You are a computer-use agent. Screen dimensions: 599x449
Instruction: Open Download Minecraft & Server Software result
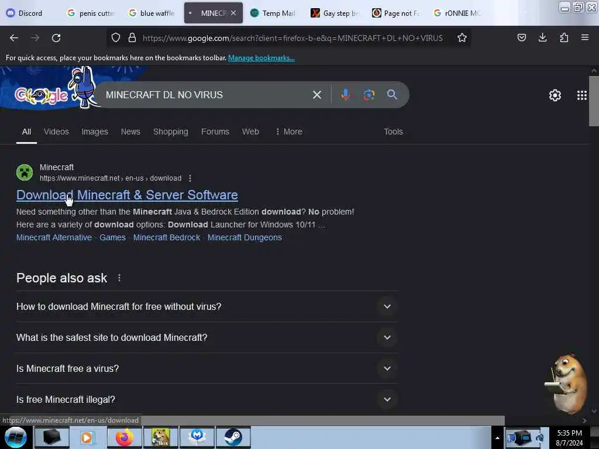(127, 195)
